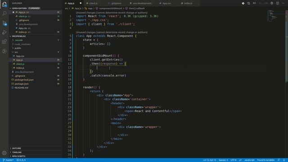Open the Extensions view
The width and height of the screenshot is (288, 162).
[4, 42]
